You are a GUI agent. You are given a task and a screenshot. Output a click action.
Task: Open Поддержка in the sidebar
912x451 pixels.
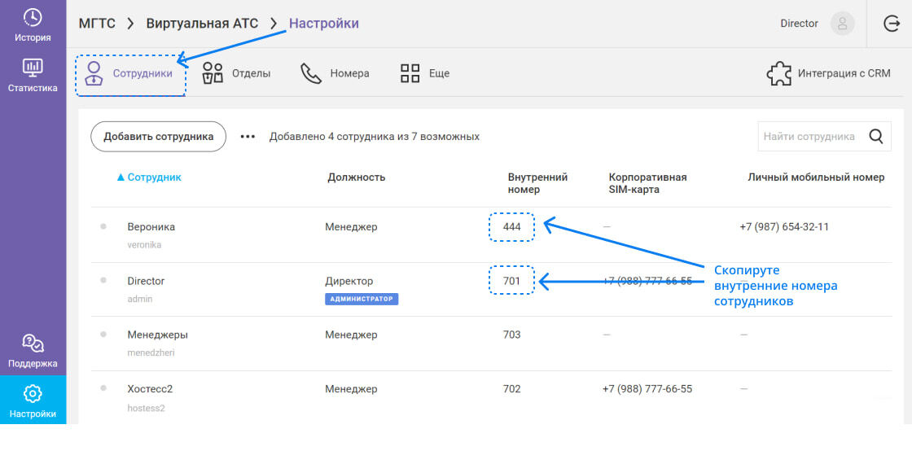(33, 351)
